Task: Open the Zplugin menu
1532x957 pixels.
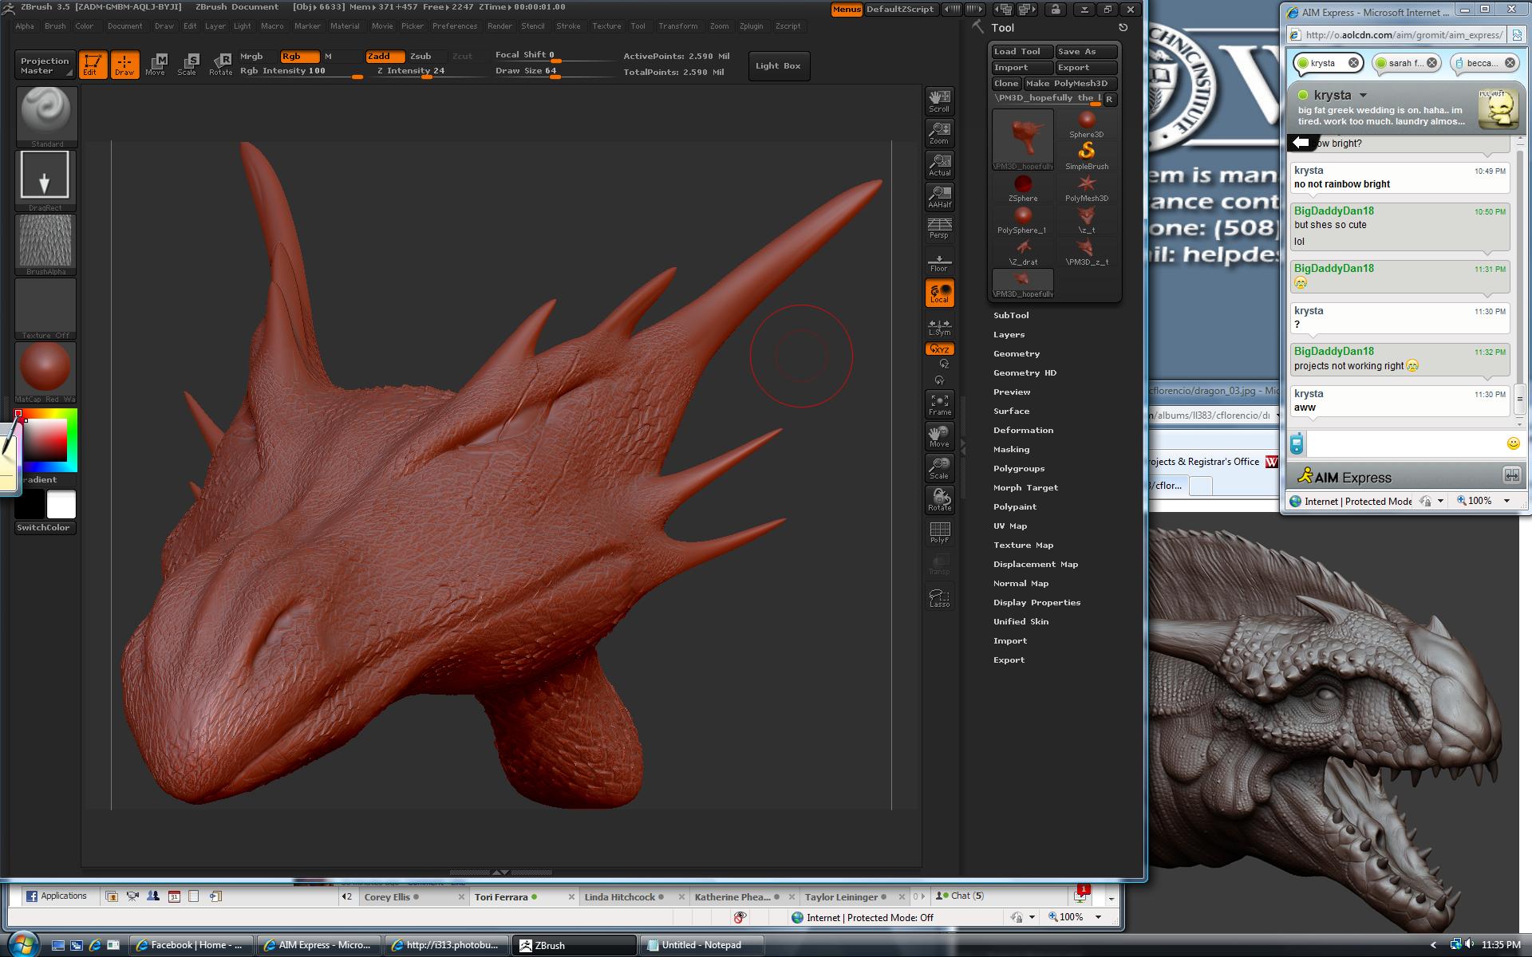Action: point(751,26)
